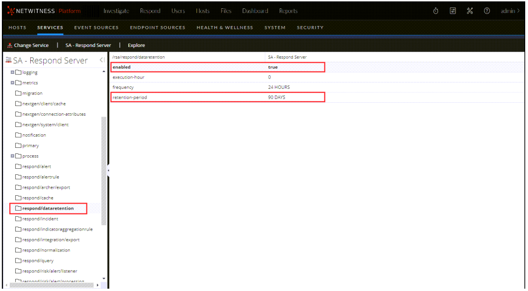Click the wrench and screwdriver admin icon
Image resolution: width=528 pixels, height=291 pixels.
pos(469,11)
